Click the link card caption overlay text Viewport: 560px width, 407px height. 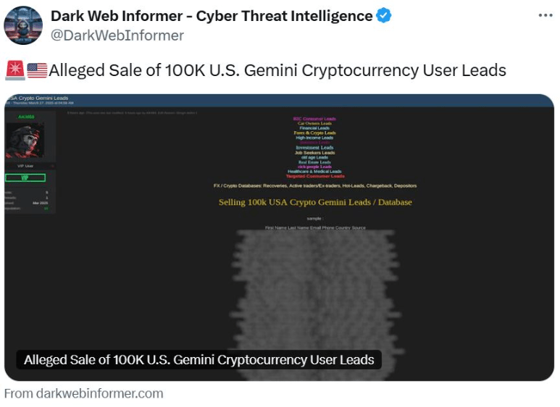199,359
